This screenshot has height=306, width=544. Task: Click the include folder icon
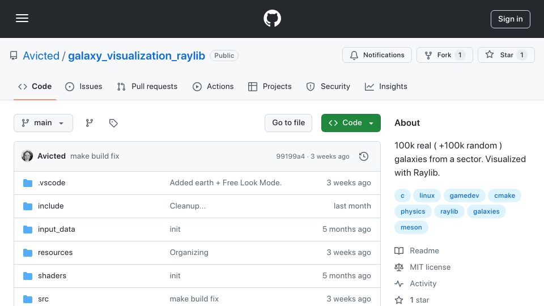[28, 206]
